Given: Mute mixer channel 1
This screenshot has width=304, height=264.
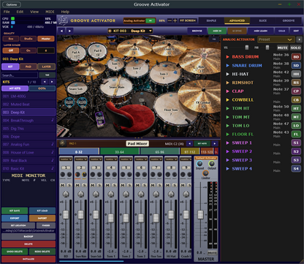Looking at the screenshot, I should [x=62, y=185].
